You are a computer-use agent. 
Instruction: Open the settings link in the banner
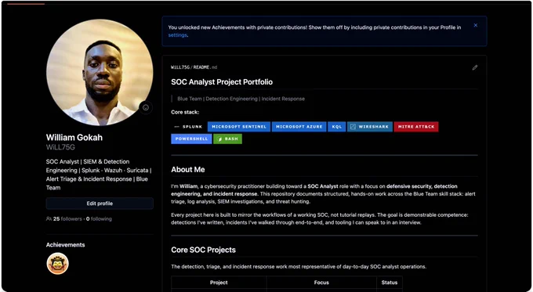tap(177, 35)
